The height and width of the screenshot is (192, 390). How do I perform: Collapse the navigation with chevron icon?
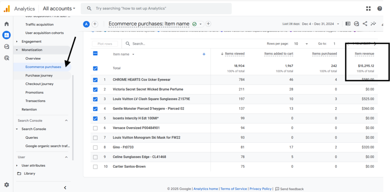click(65, 188)
